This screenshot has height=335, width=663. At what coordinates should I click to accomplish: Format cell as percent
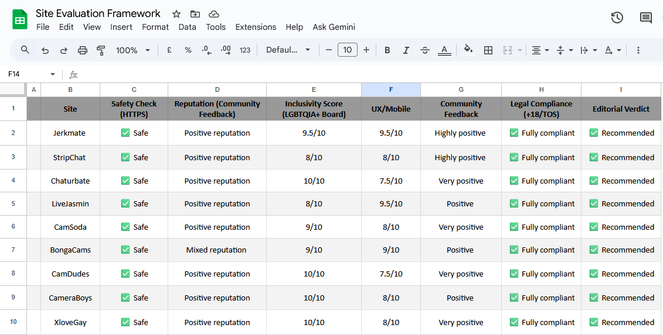click(x=188, y=50)
